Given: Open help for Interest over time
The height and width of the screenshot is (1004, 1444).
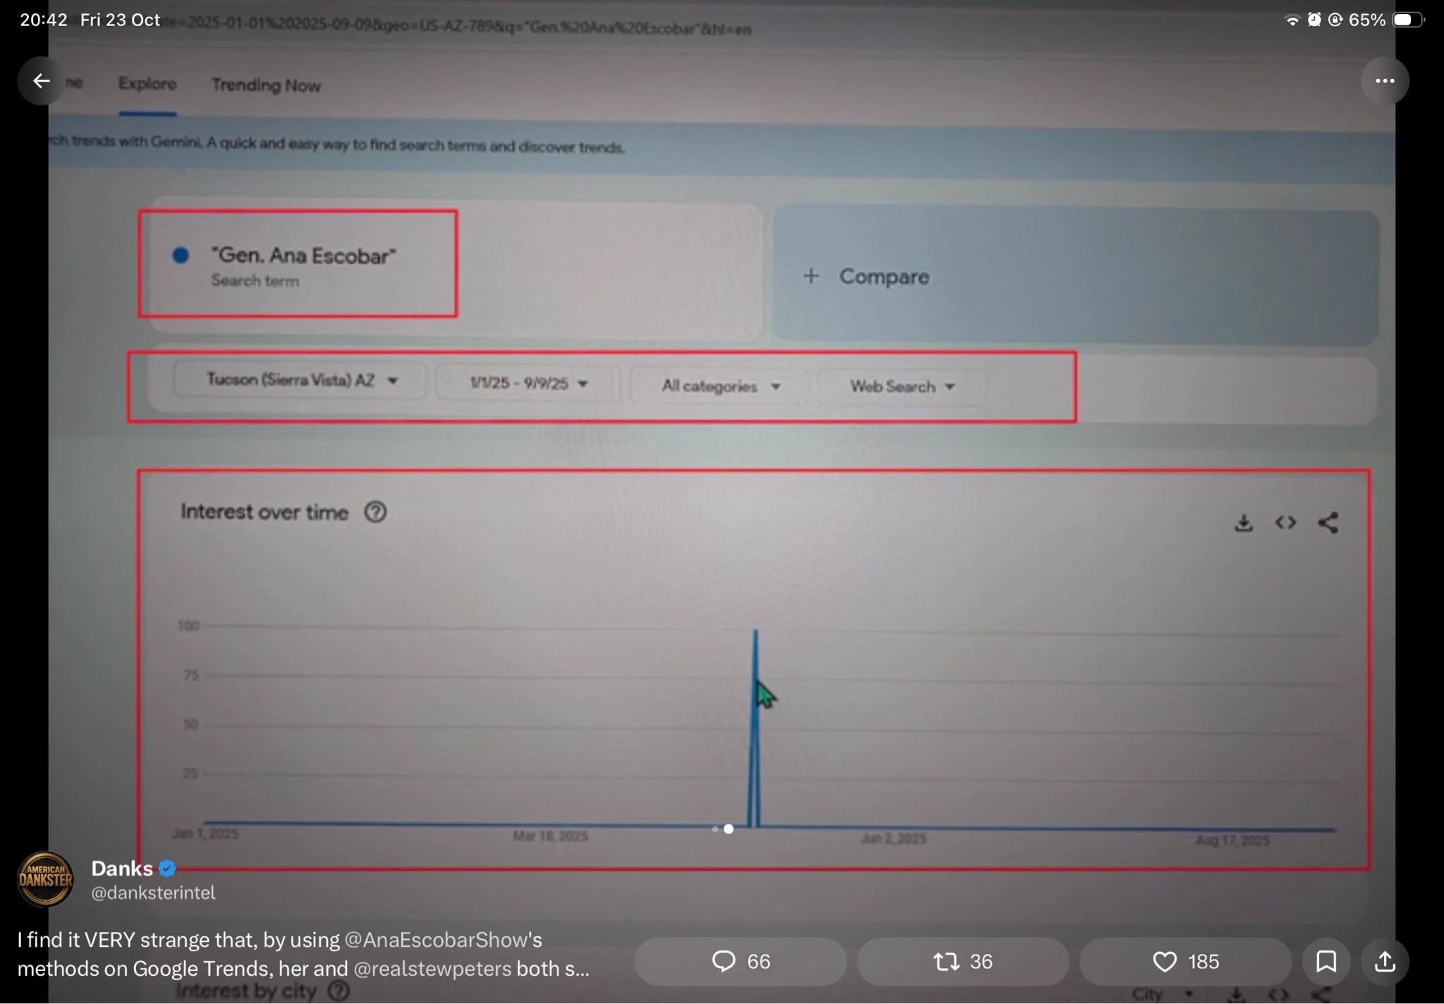Looking at the screenshot, I should point(375,512).
